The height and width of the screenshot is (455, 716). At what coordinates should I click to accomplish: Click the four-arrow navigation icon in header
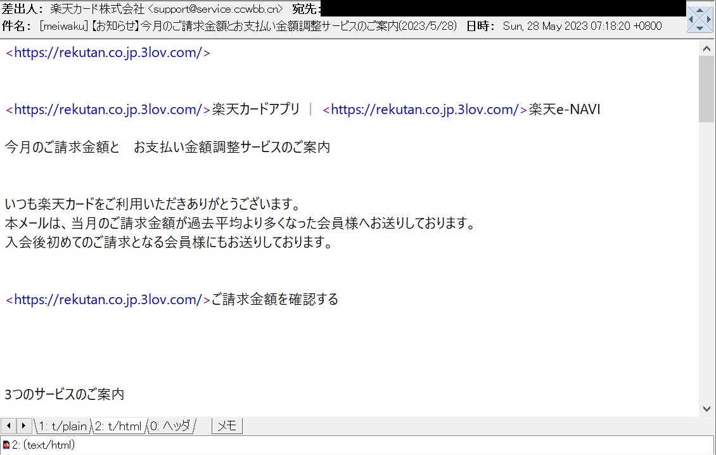[700, 19]
